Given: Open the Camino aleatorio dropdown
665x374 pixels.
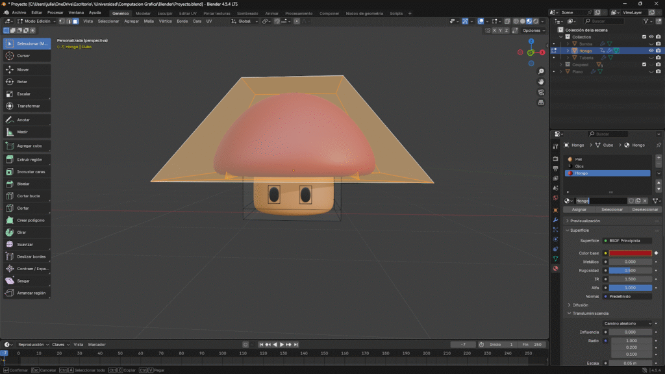Looking at the screenshot, I should point(627,323).
